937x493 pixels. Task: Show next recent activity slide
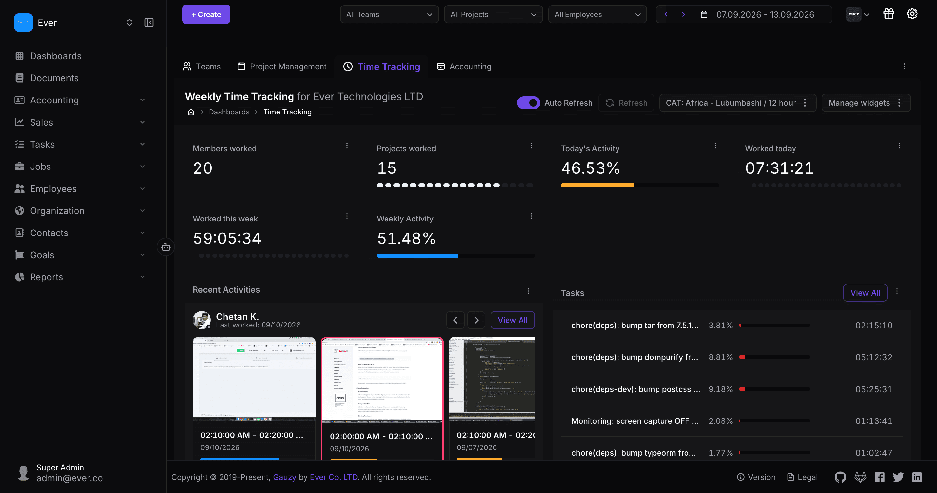coord(476,320)
